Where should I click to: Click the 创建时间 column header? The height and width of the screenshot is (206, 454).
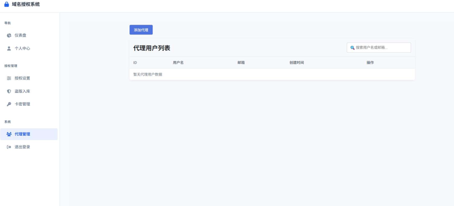coord(297,63)
